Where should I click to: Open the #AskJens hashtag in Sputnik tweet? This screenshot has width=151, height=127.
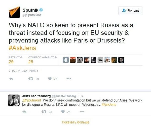(22, 48)
